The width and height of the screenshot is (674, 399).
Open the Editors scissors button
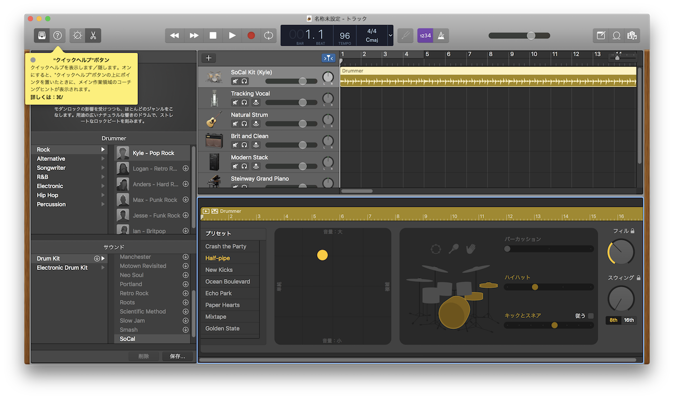tap(93, 35)
